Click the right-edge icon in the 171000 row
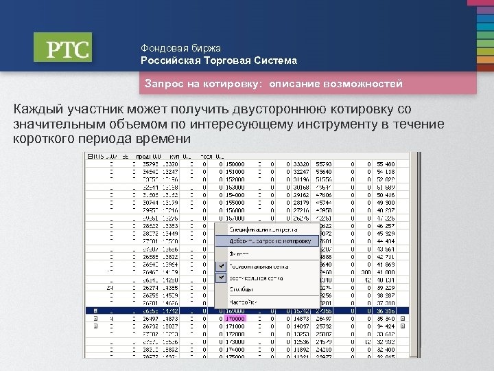494x371 pixels. point(403,326)
